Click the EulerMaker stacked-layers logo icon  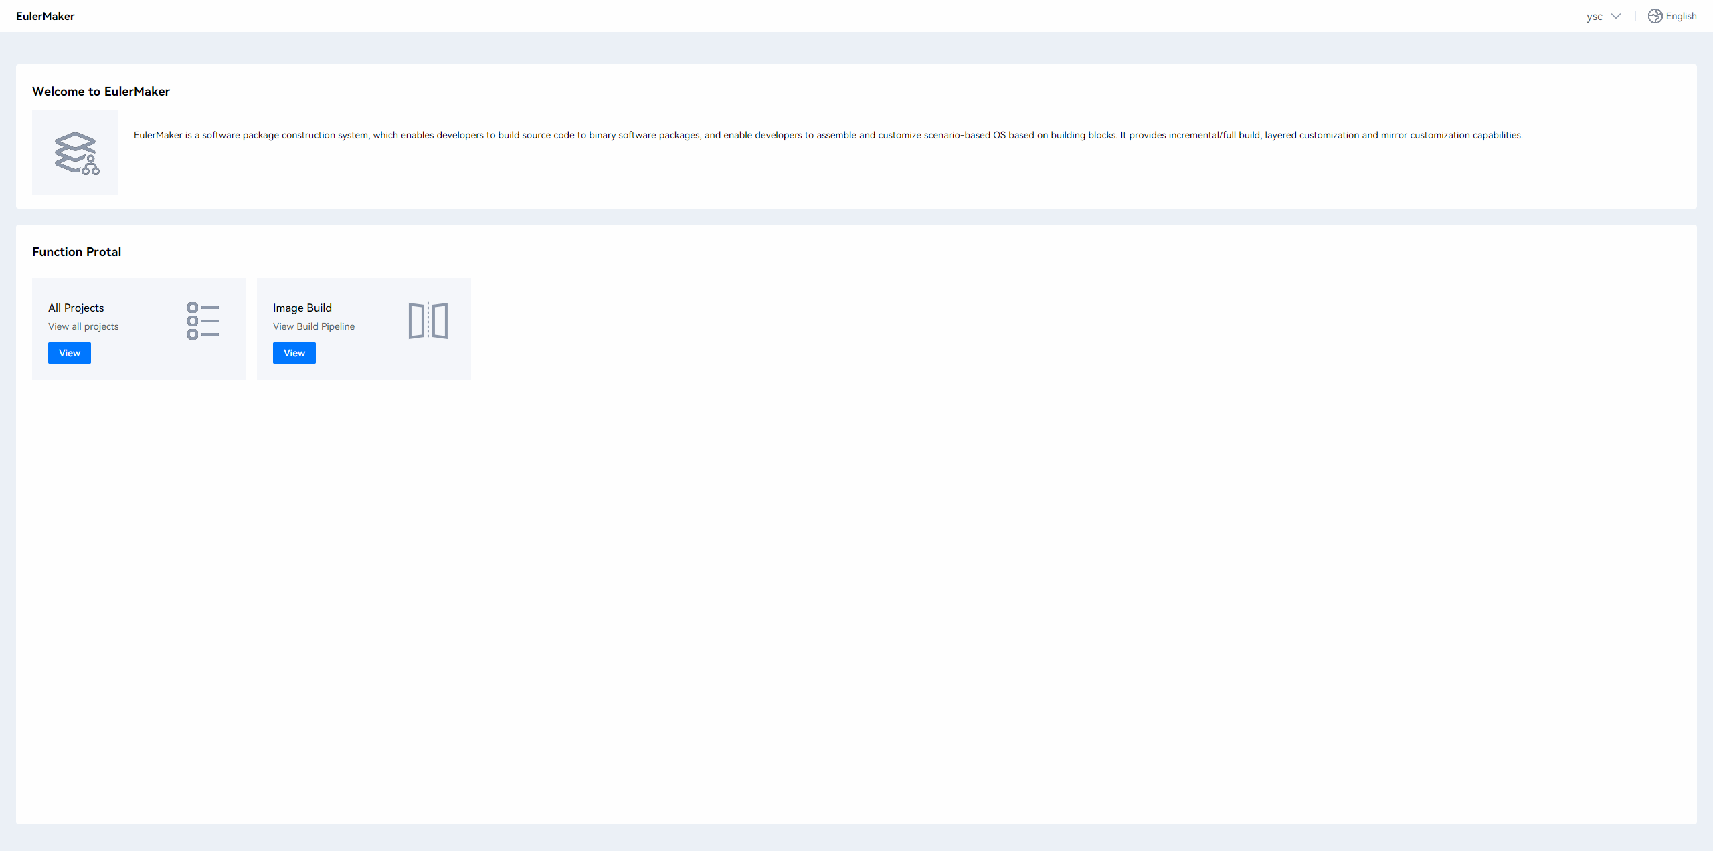point(76,153)
